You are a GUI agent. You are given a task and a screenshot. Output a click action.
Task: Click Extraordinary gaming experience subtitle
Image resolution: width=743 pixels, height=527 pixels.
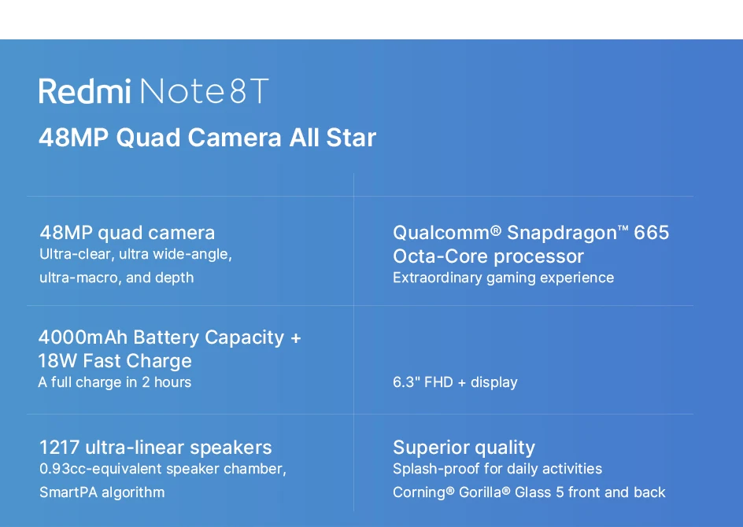point(503,278)
